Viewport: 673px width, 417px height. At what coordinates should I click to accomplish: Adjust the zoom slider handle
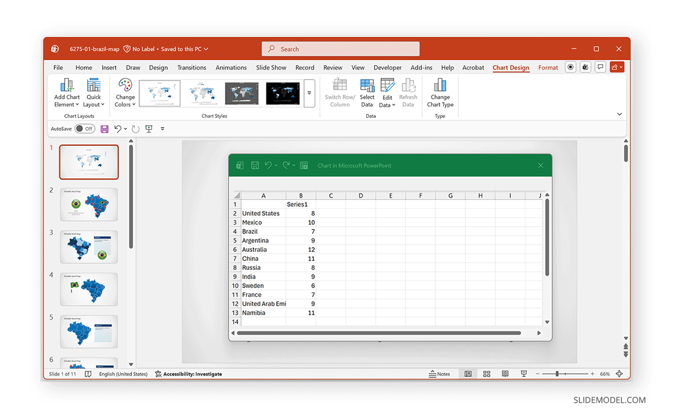click(x=557, y=374)
